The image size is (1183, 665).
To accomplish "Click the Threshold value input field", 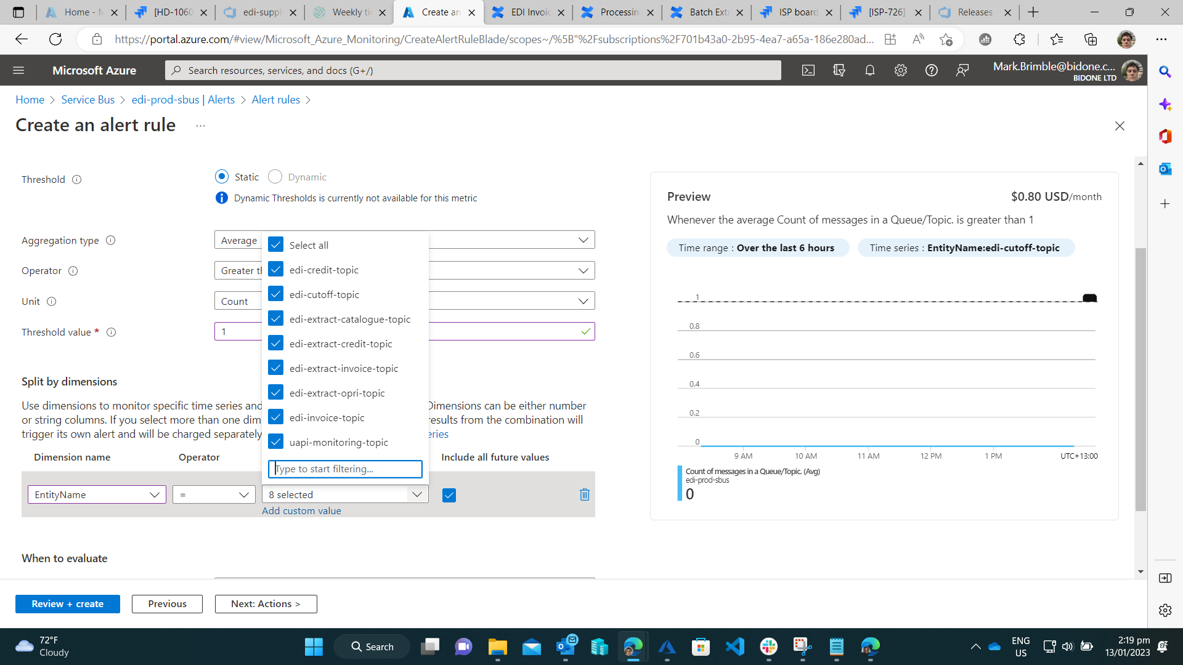I will click(404, 332).
